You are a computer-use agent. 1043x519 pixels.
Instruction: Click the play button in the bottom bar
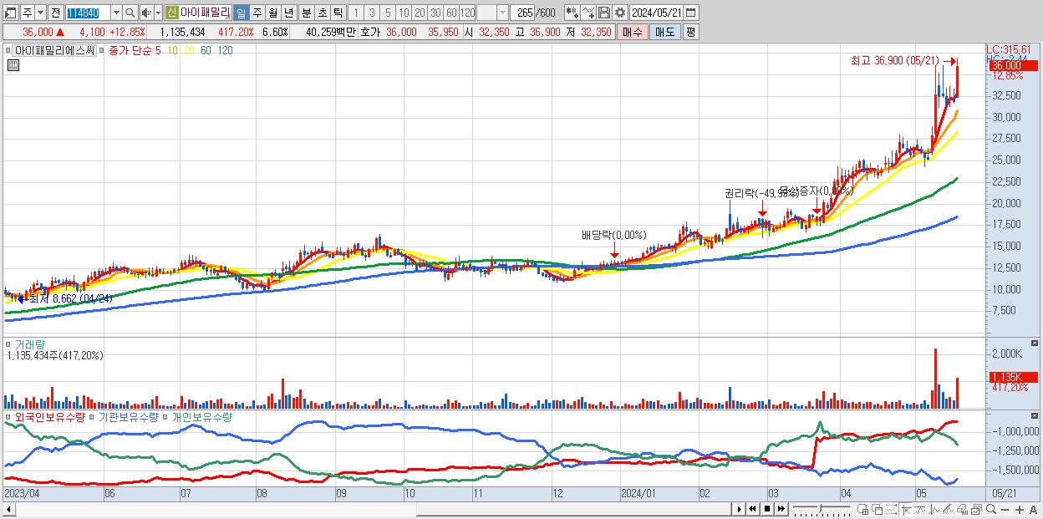pos(740,508)
